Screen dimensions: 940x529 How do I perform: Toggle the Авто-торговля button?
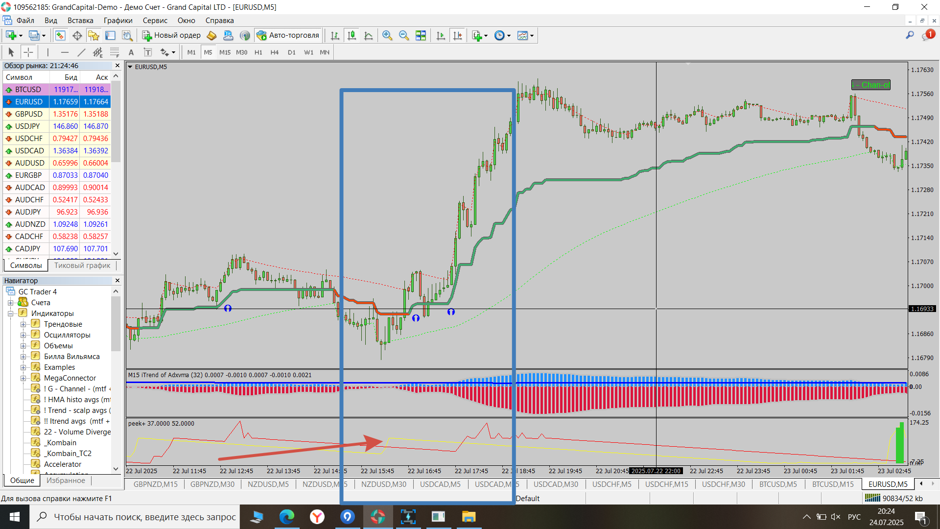pyautogui.click(x=288, y=35)
